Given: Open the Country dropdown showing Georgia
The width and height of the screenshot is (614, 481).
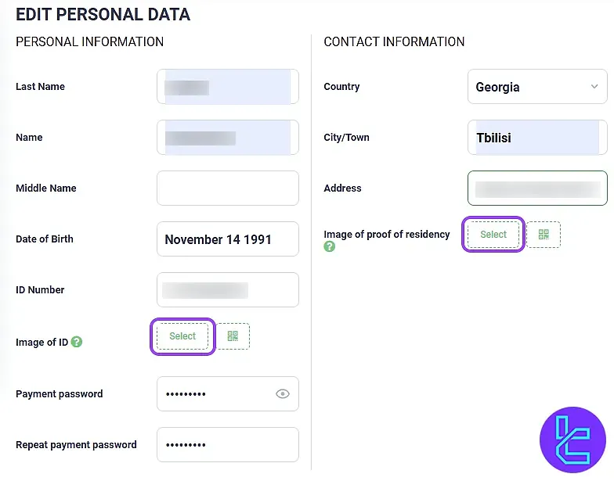Looking at the screenshot, I should point(536,87).
